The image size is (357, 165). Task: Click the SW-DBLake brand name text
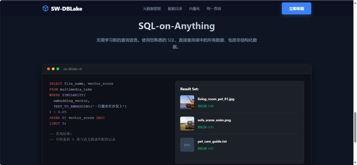click(66, 9)
